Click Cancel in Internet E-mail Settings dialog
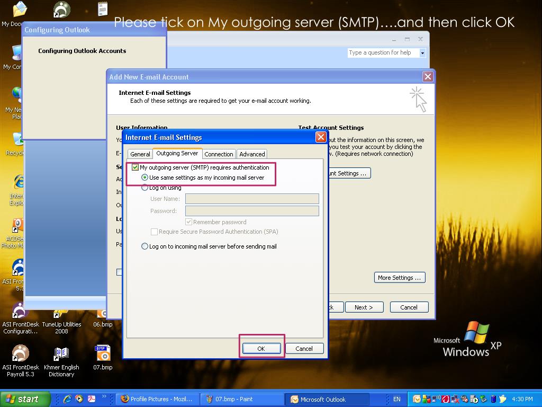The height and width of the screenshot is (407, 542). 304,349
